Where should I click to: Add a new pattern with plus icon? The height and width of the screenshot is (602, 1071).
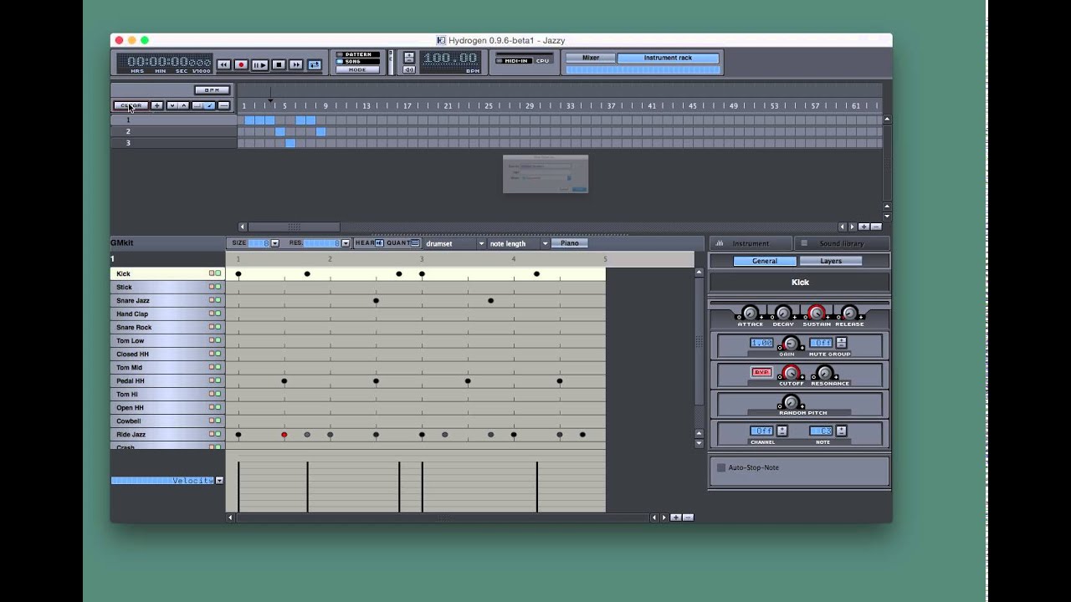pyautogui.click(x=156, y=105)
